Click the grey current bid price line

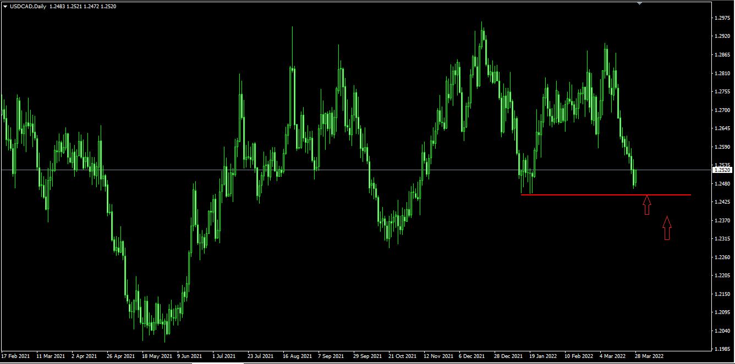(356, 170)
